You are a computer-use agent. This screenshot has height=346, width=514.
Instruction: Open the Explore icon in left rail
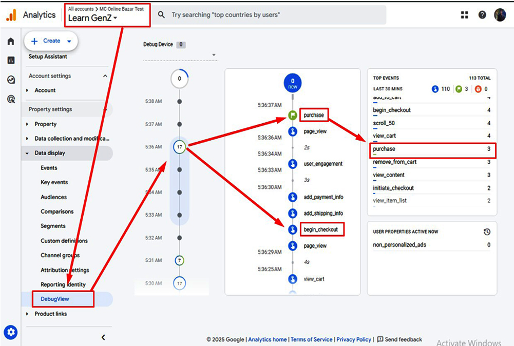coord(11,80)
